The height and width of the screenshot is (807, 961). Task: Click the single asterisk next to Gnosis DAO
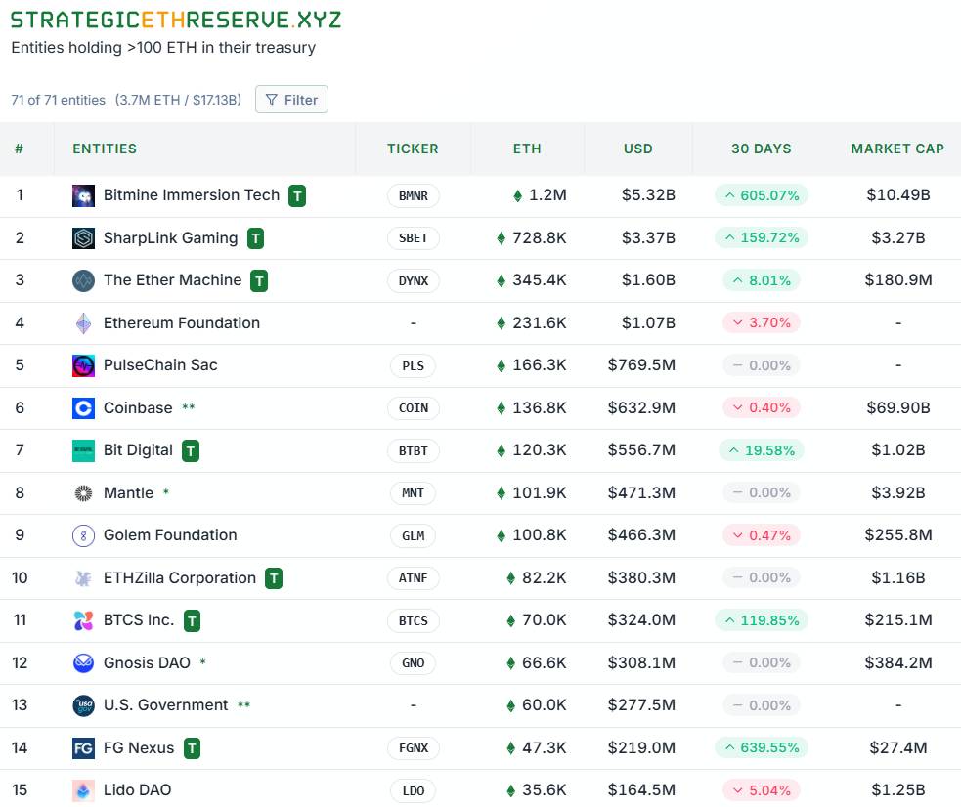(x=203, y=661)
